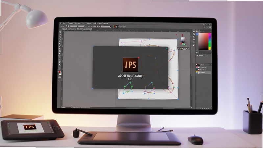Select the highlighted bottom row in the layers panel
263x148 pixels.
tap(203, 72)
